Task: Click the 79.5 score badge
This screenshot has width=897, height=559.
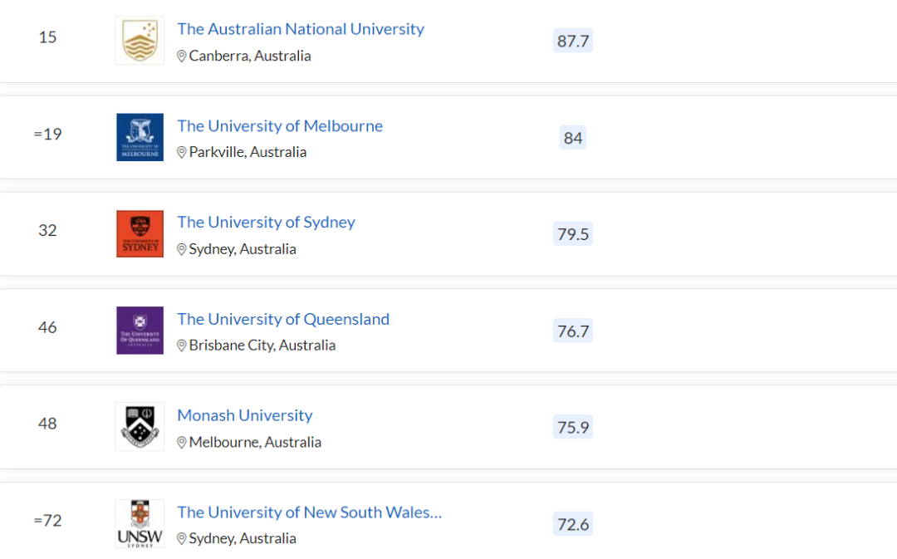Action: click(572, 234)
